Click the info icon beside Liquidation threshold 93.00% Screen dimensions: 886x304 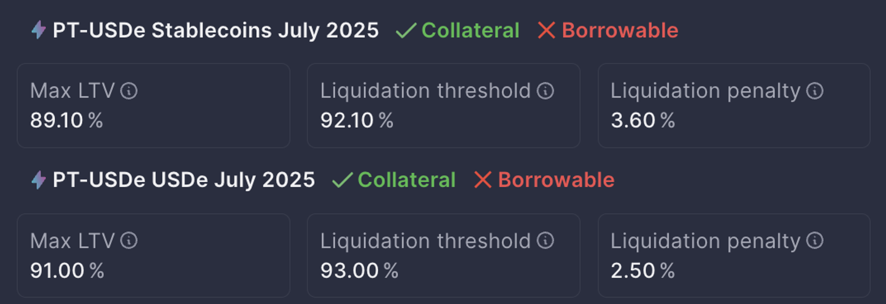coord(546,241)
